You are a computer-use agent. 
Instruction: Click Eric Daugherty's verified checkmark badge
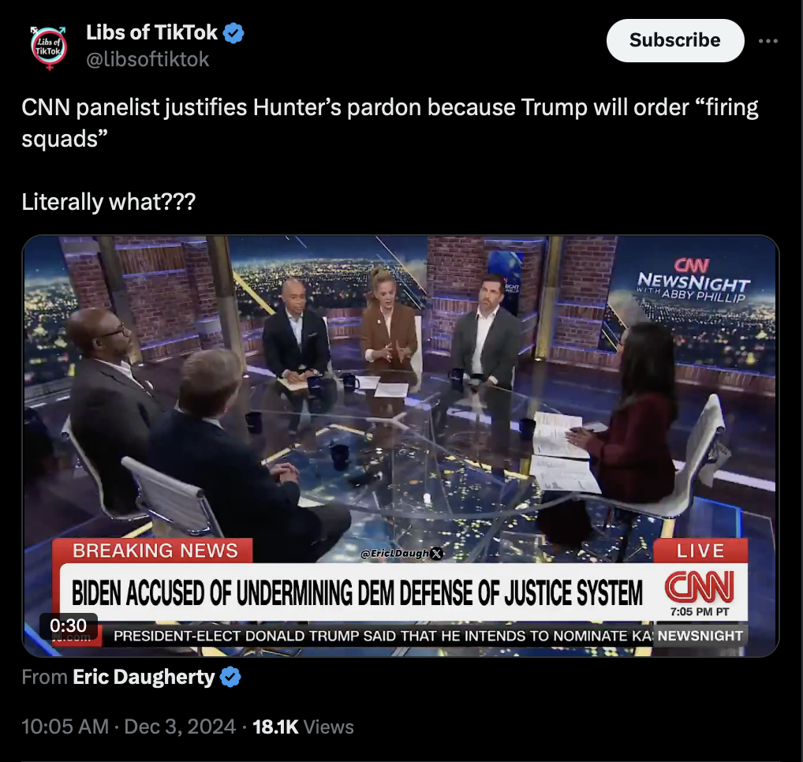(x=230, y=677)
